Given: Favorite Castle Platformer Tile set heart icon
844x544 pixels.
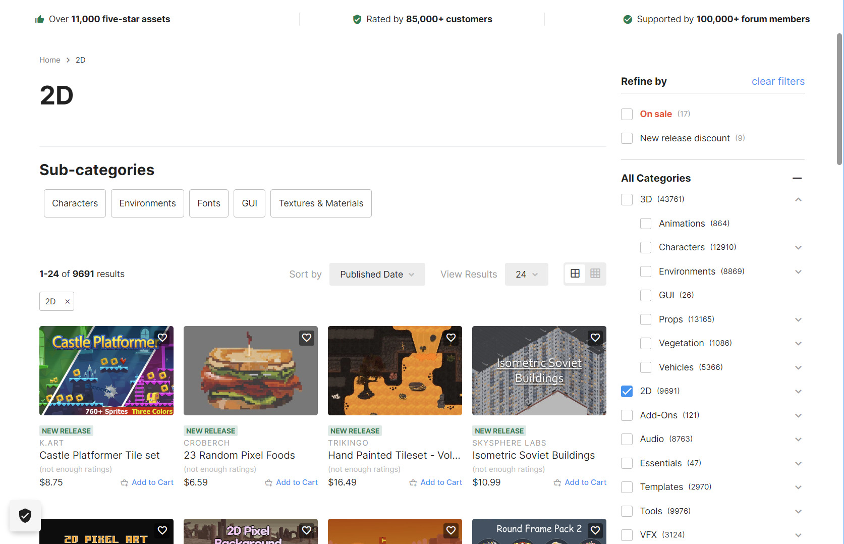Looking at the screenshot, I should click(162, 338).
